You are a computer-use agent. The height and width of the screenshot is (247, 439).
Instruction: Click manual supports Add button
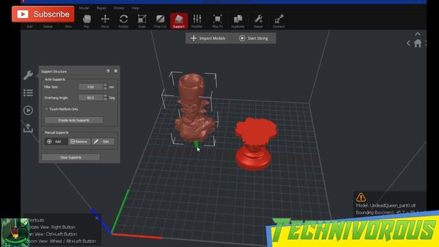coord(56,141)
